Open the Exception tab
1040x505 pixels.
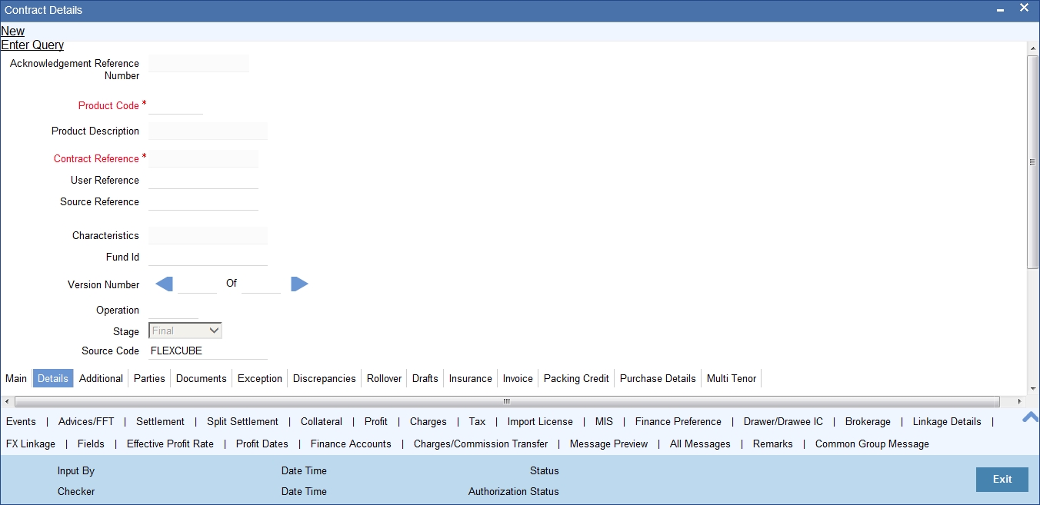[260, 378]
